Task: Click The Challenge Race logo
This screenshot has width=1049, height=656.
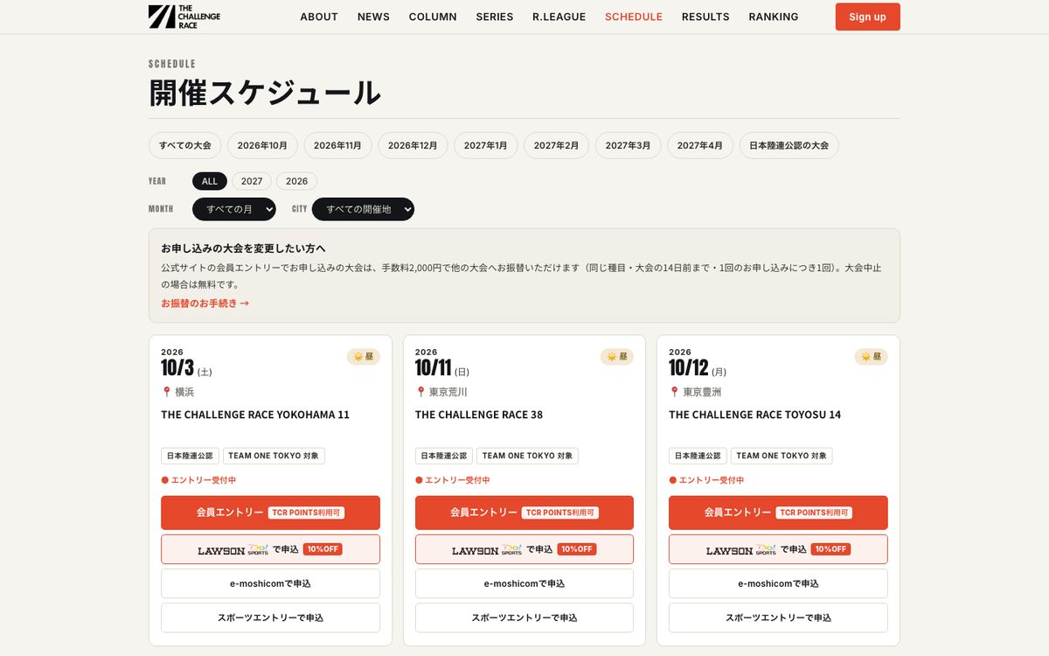Action: point(184,17)
